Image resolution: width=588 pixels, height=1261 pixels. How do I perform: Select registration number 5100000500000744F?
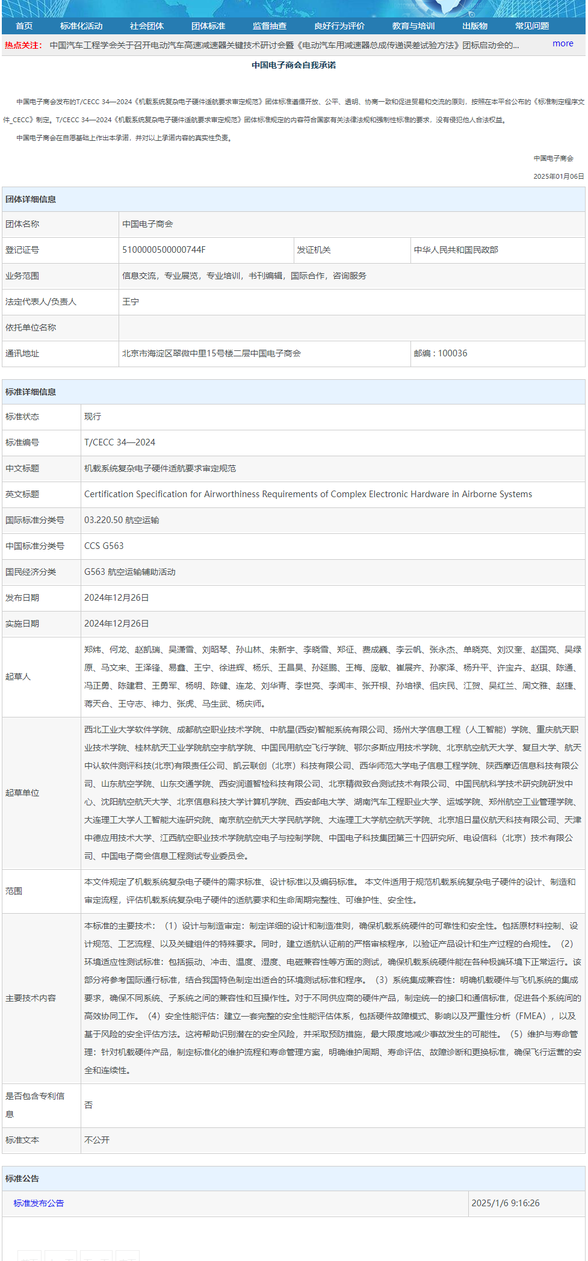pos(164,250)
